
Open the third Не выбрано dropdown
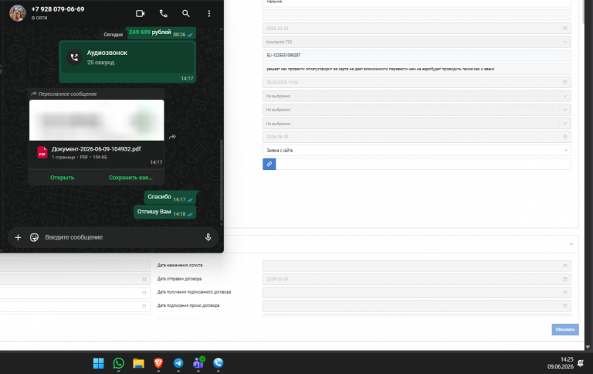coord(417,124)
